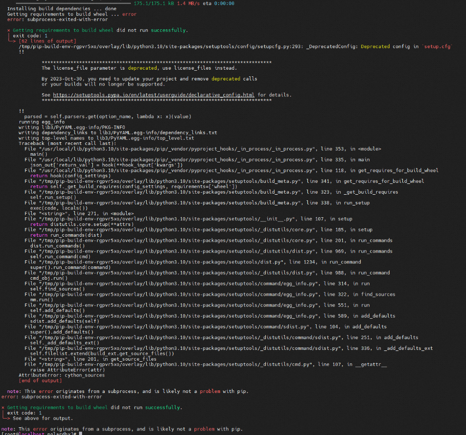Click the "eta 0:00:00" value
The height and width of the screenshot is (435, 466).
click(x=219, y=4)
